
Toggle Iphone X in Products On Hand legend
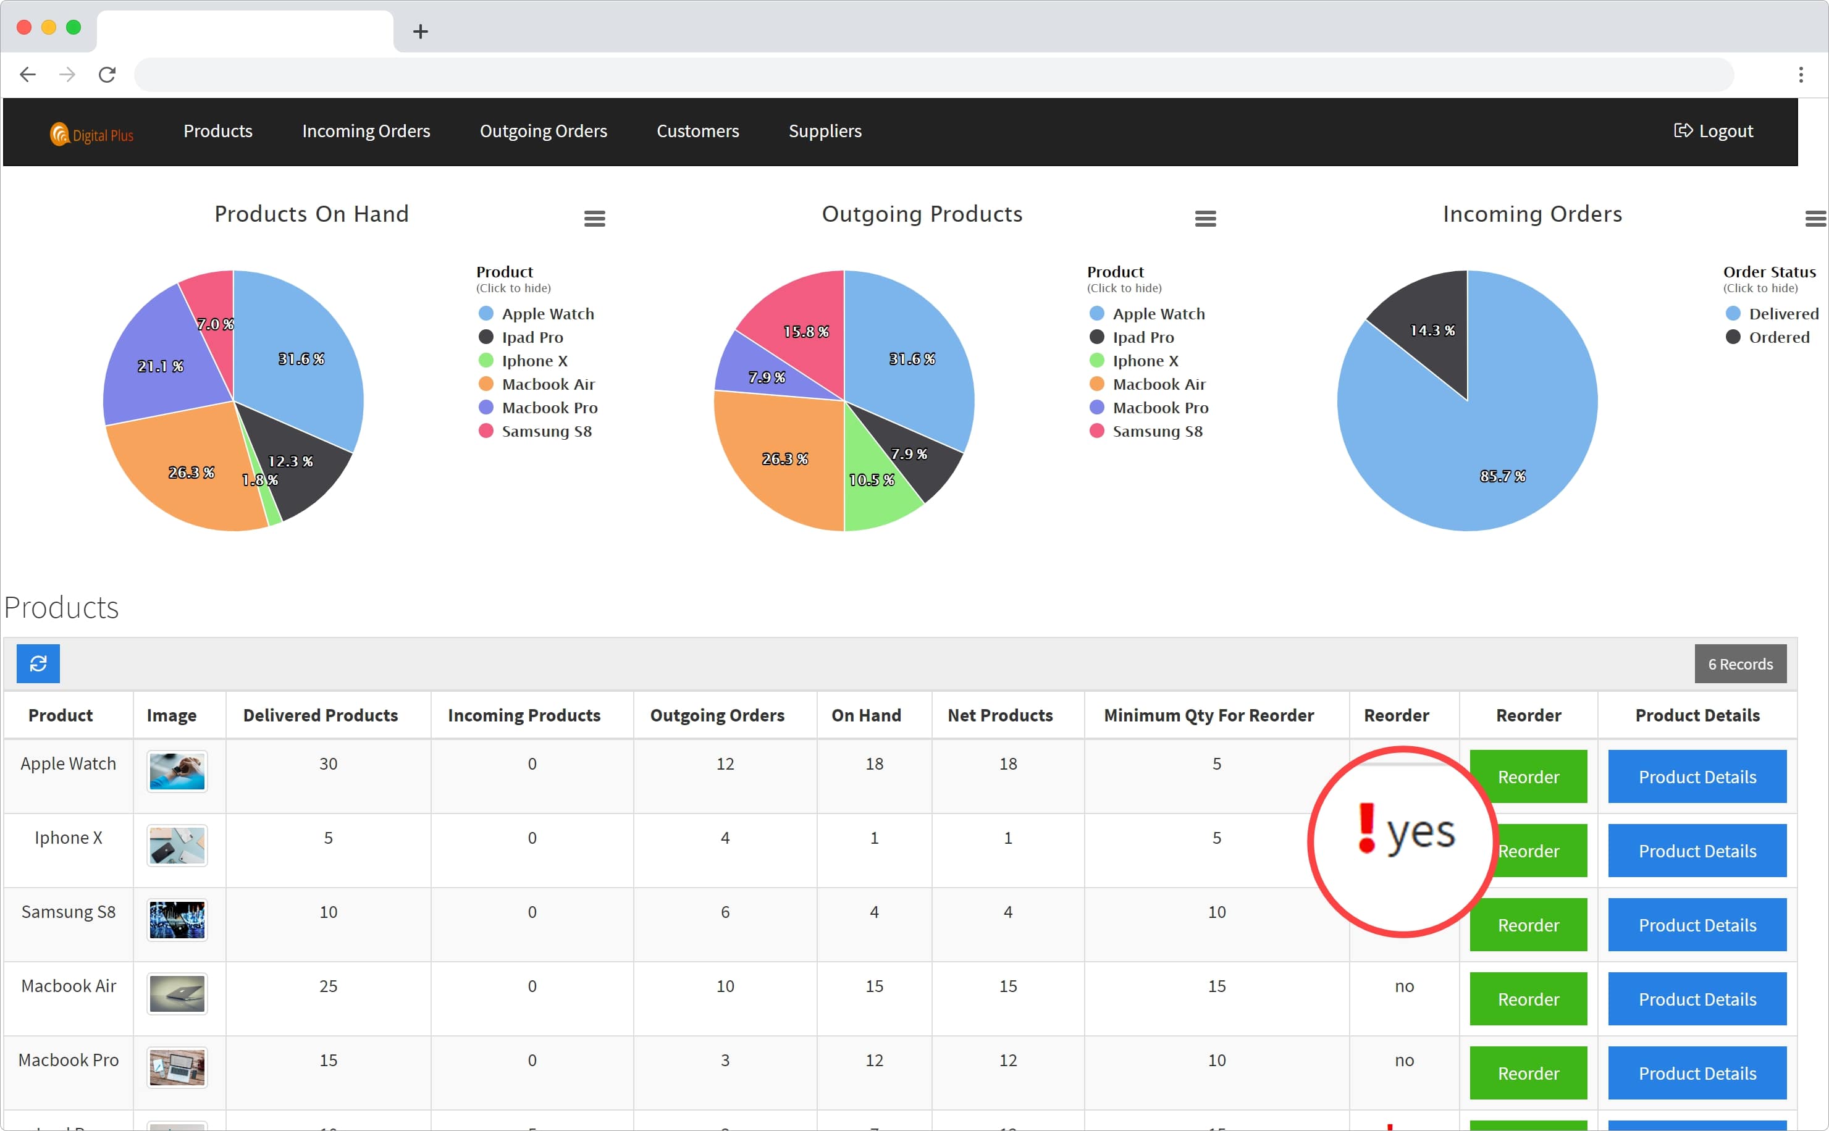(x=523, y=361)
